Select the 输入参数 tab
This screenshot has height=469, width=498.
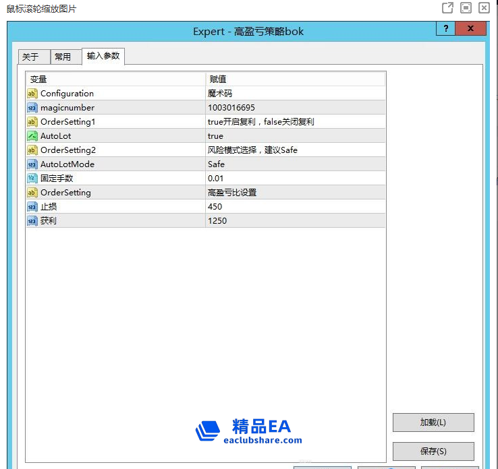103,56
